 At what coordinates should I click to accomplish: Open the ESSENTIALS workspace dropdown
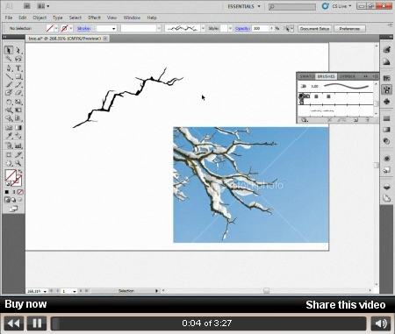click(x=244, y=6)
